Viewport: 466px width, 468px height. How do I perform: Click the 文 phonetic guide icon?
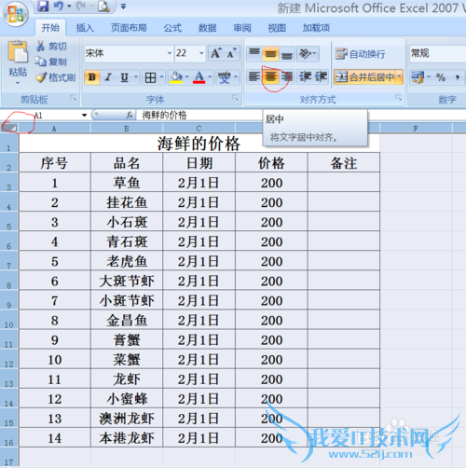click(224, 77)
